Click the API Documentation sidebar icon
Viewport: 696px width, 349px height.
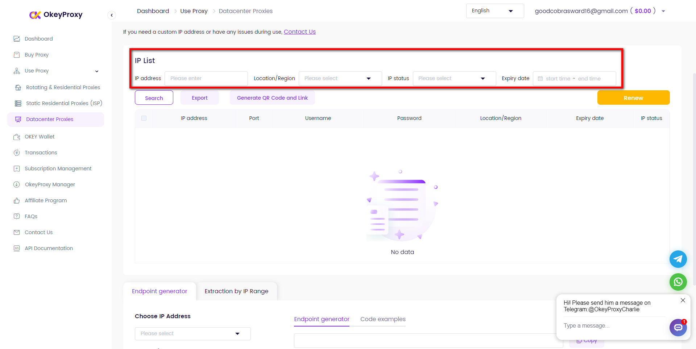click(17, 248)
